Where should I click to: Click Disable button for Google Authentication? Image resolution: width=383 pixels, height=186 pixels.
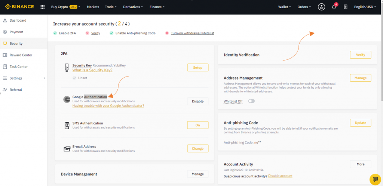198,101
